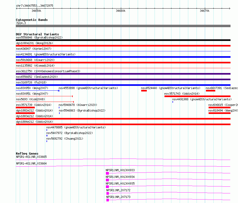Click the nsv4524440 gnomAD variant red bar
Viewport: 238px width, 203px height.
pos(144,91)
